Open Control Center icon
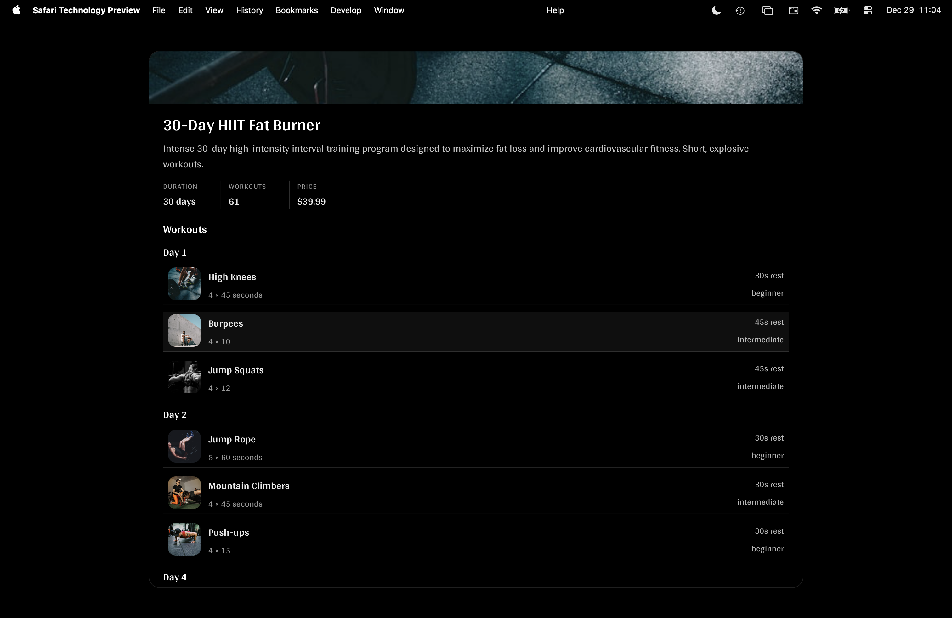Screen dimensions: 952x618 (x=868, y=10)
